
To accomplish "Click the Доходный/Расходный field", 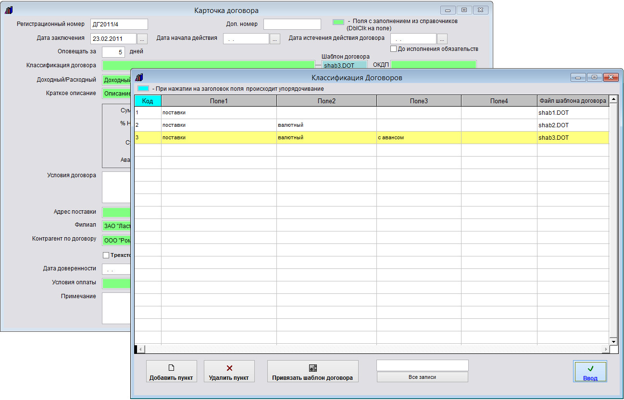I will click(116, 80).
